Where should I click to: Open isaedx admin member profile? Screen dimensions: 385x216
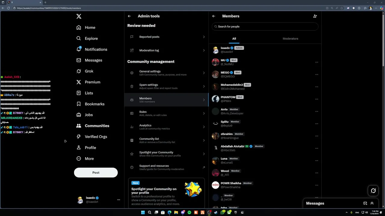(x=265, y=50)
